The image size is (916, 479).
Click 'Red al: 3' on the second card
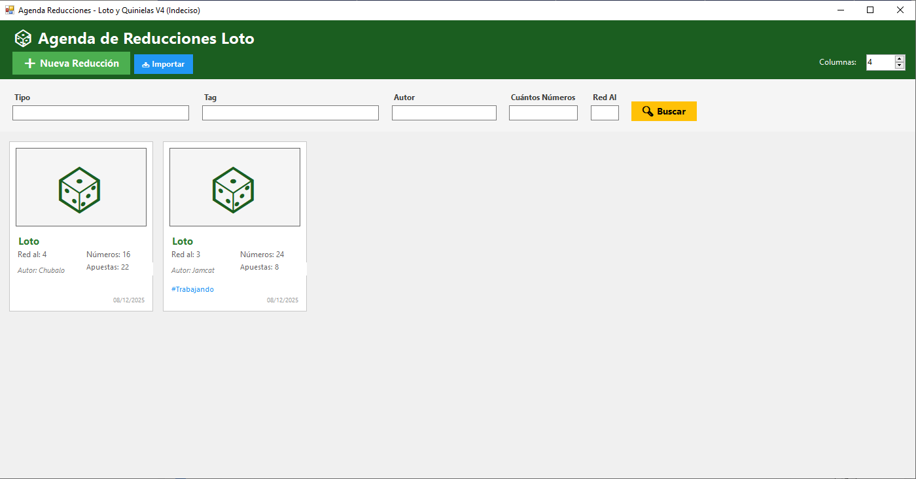pyautogui.click(x=186, y=255)
